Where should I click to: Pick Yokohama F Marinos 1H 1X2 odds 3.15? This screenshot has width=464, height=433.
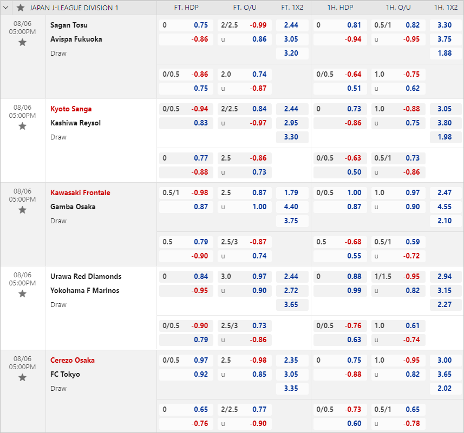click(446, 291)
